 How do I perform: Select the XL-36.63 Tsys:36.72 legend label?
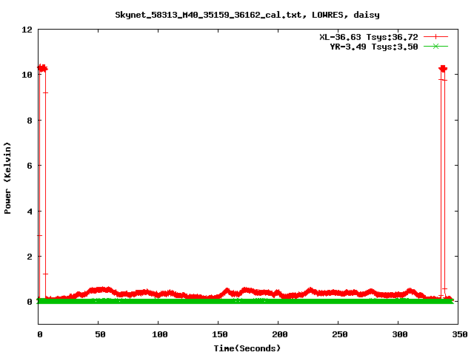[x=369, y=37]
